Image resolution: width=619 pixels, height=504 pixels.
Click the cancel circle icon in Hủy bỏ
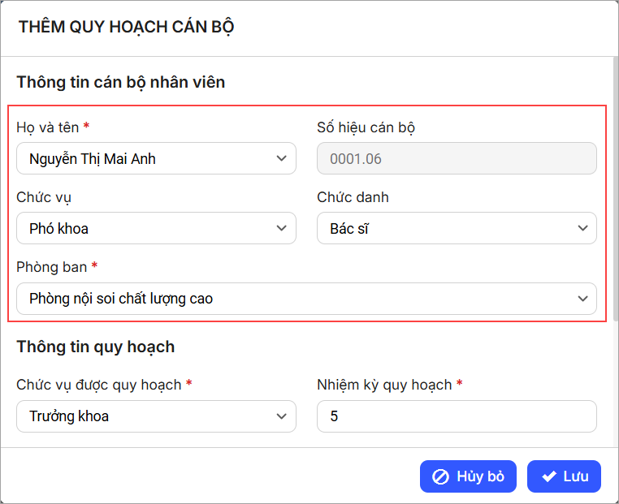(x=440, y=477)
